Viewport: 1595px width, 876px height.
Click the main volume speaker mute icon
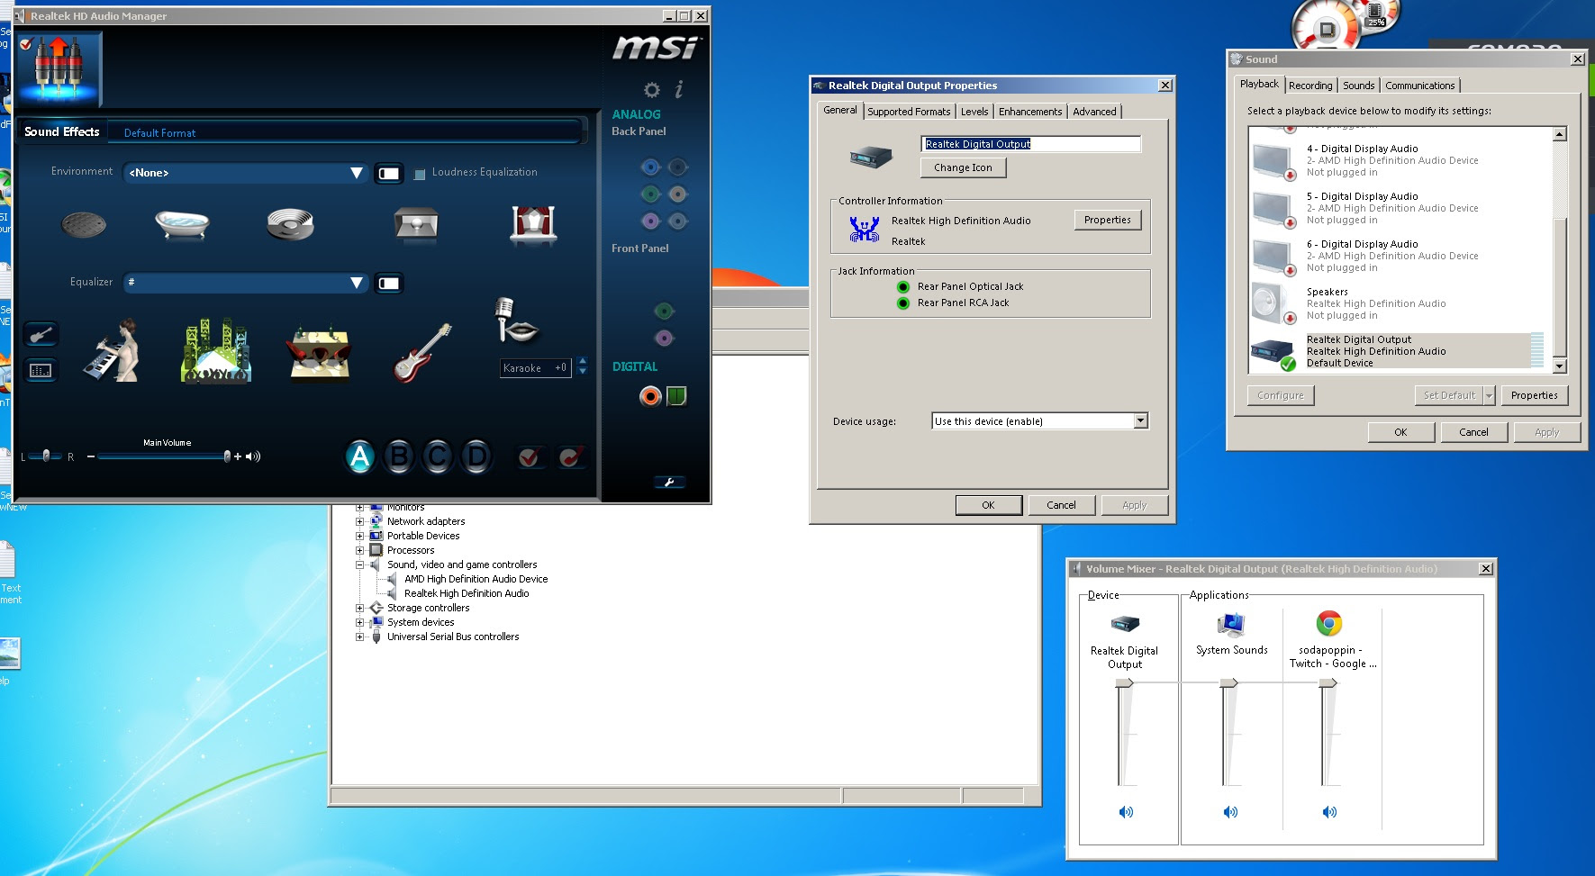(253, 456)
